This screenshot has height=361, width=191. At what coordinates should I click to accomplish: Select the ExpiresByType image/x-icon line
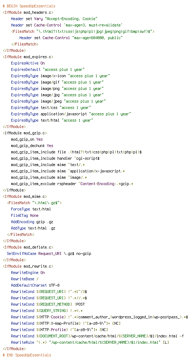click(x=60, y=76)
